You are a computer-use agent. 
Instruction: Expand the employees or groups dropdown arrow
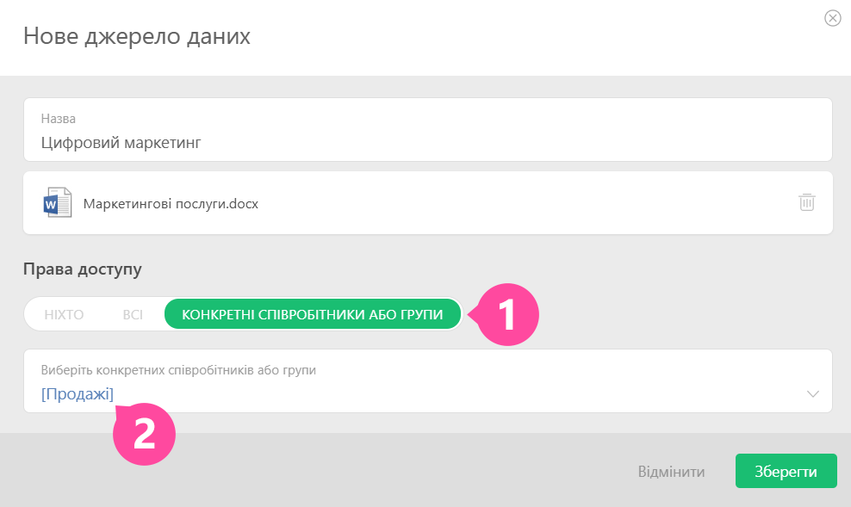click(x=812, y=393)
